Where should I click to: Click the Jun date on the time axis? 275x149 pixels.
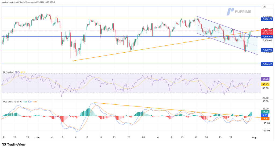pyautogui.click(x=38, y=137)
